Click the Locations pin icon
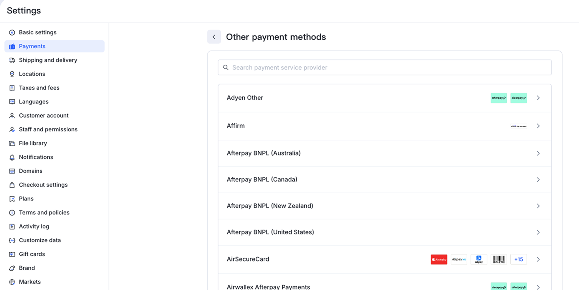Image resolution: width=579 pixels, height=290 pixels. 12,74
